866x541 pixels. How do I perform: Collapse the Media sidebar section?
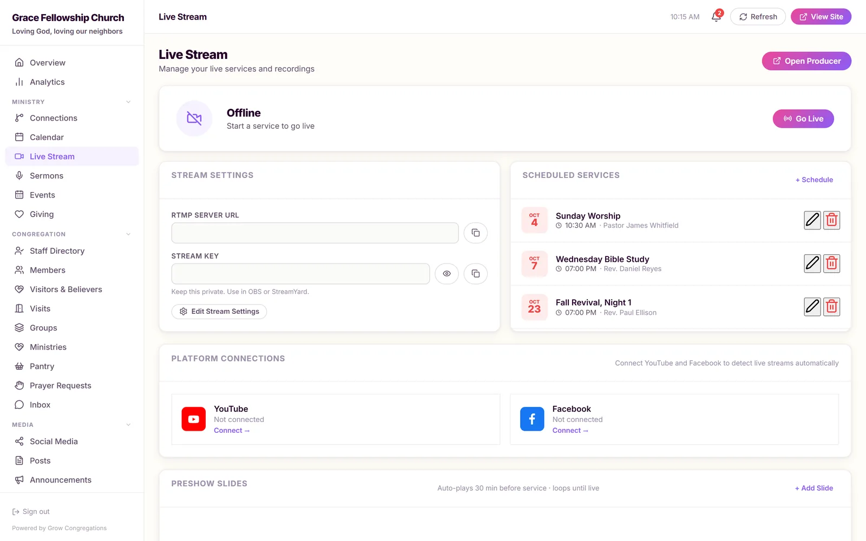coord(128,425)
